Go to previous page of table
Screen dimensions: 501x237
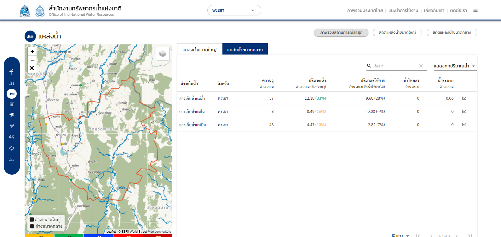coord(431,235)
